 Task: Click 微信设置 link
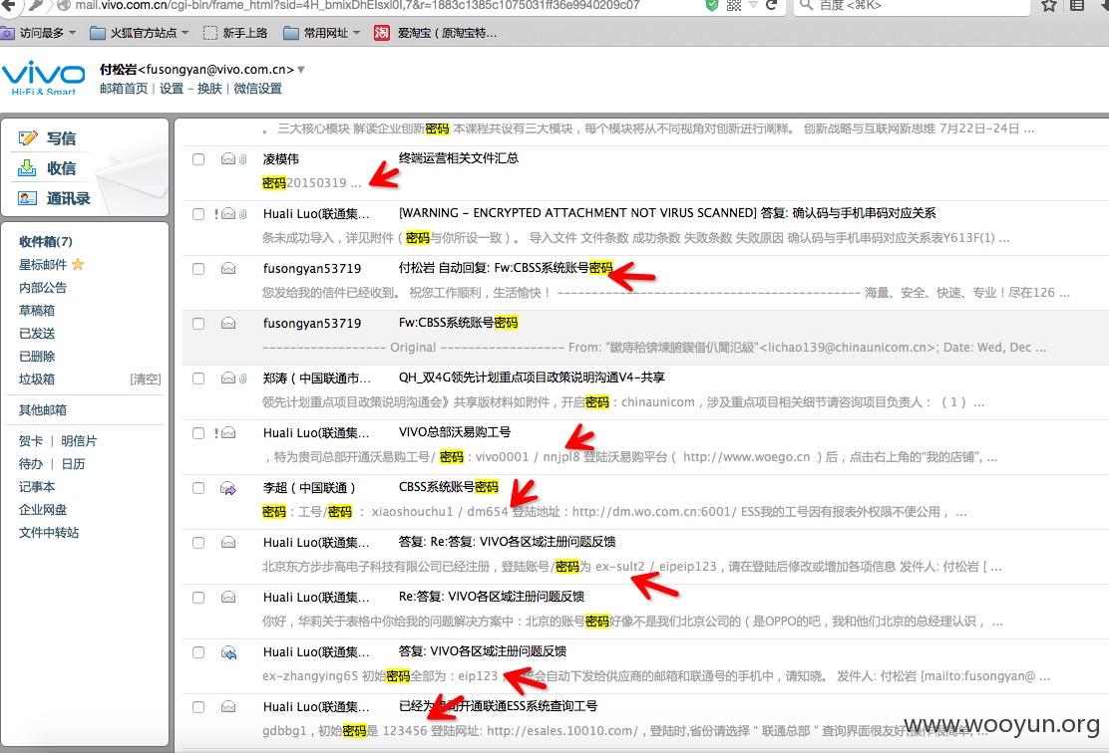tap(257, 89)
